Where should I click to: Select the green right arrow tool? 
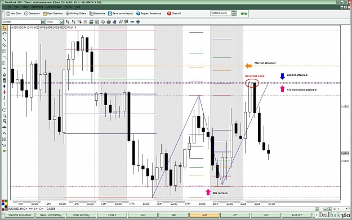(x=5, y=127)
